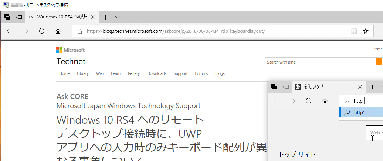The height and width of the screenshot is (161, 383).
Task: Click the トップ サイト heading
Action: tap(297, 154)
